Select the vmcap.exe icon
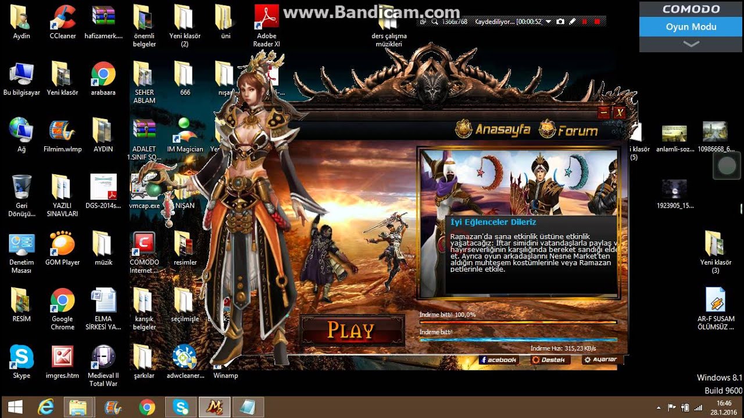 point(144,192)
